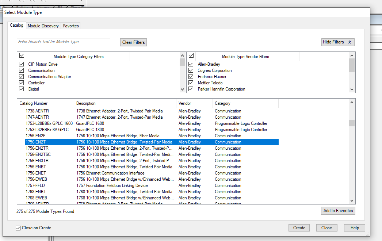Uncheck the Communication category filter
The width and height of the screenshot is (382, 241).
click(x=22, y=70)
